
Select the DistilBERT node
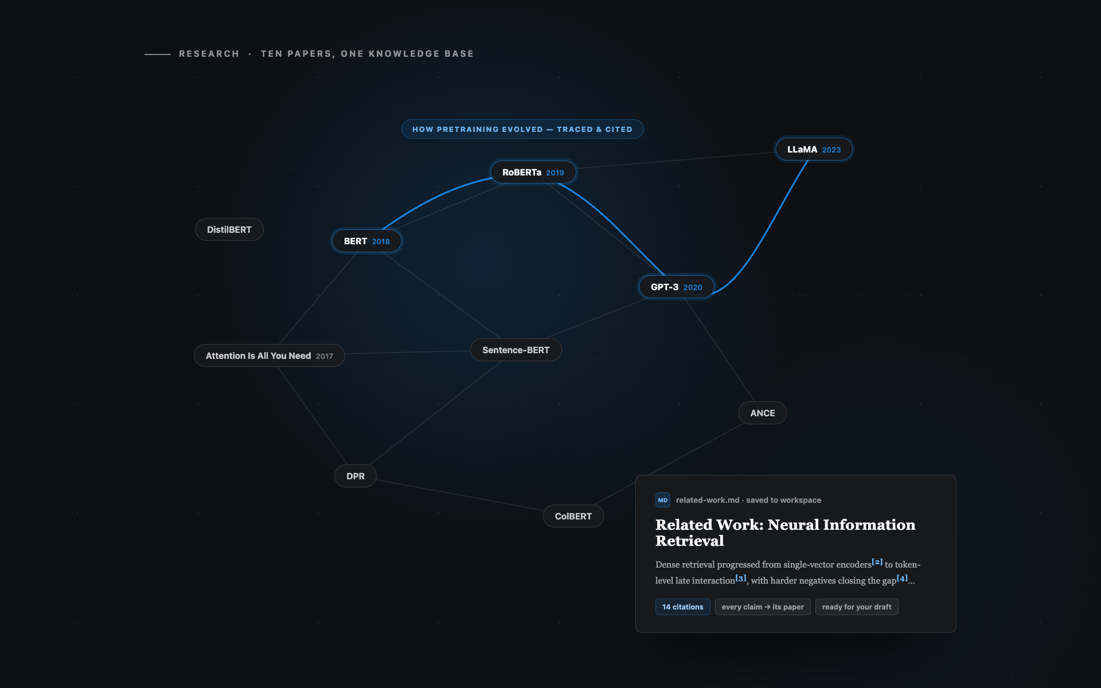[229, 229]
